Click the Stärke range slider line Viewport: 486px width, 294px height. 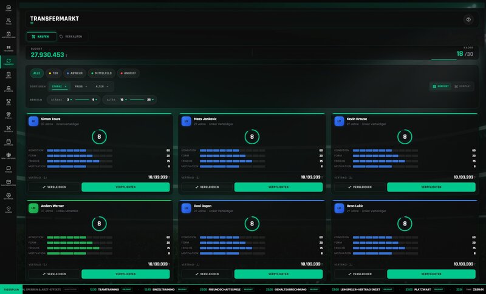coord(82,99)
